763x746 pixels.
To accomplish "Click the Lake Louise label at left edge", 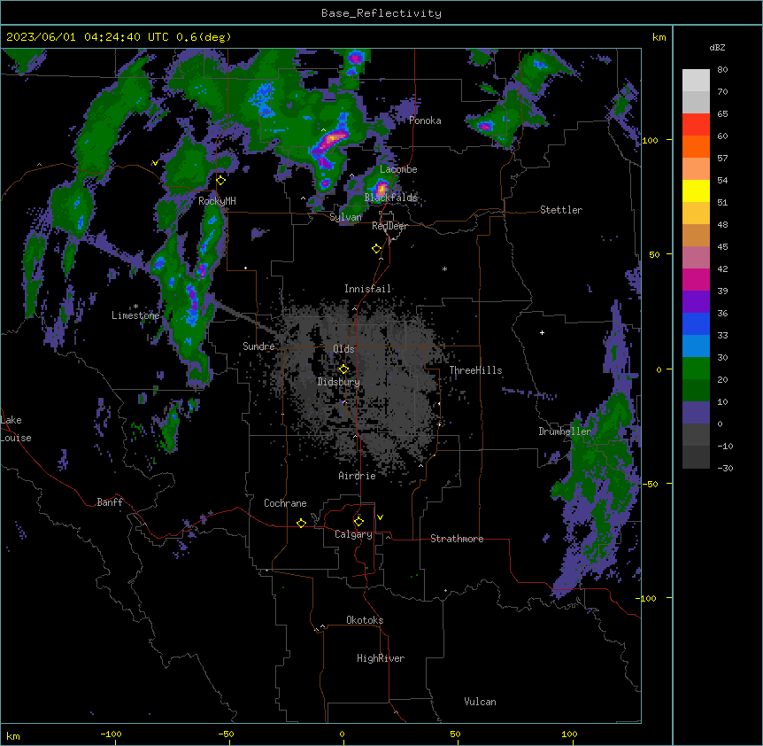I will [15, 429].
